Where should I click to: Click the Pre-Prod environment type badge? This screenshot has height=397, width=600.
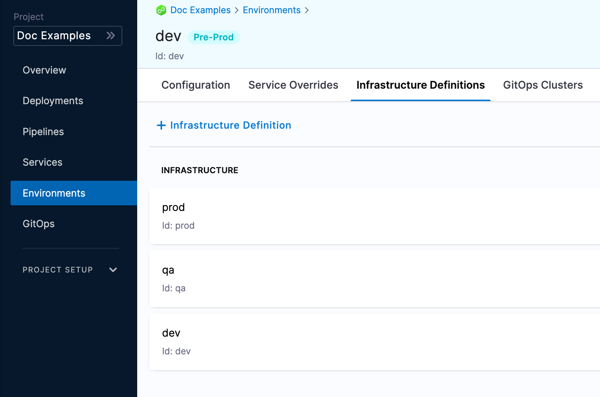[213, 37]
